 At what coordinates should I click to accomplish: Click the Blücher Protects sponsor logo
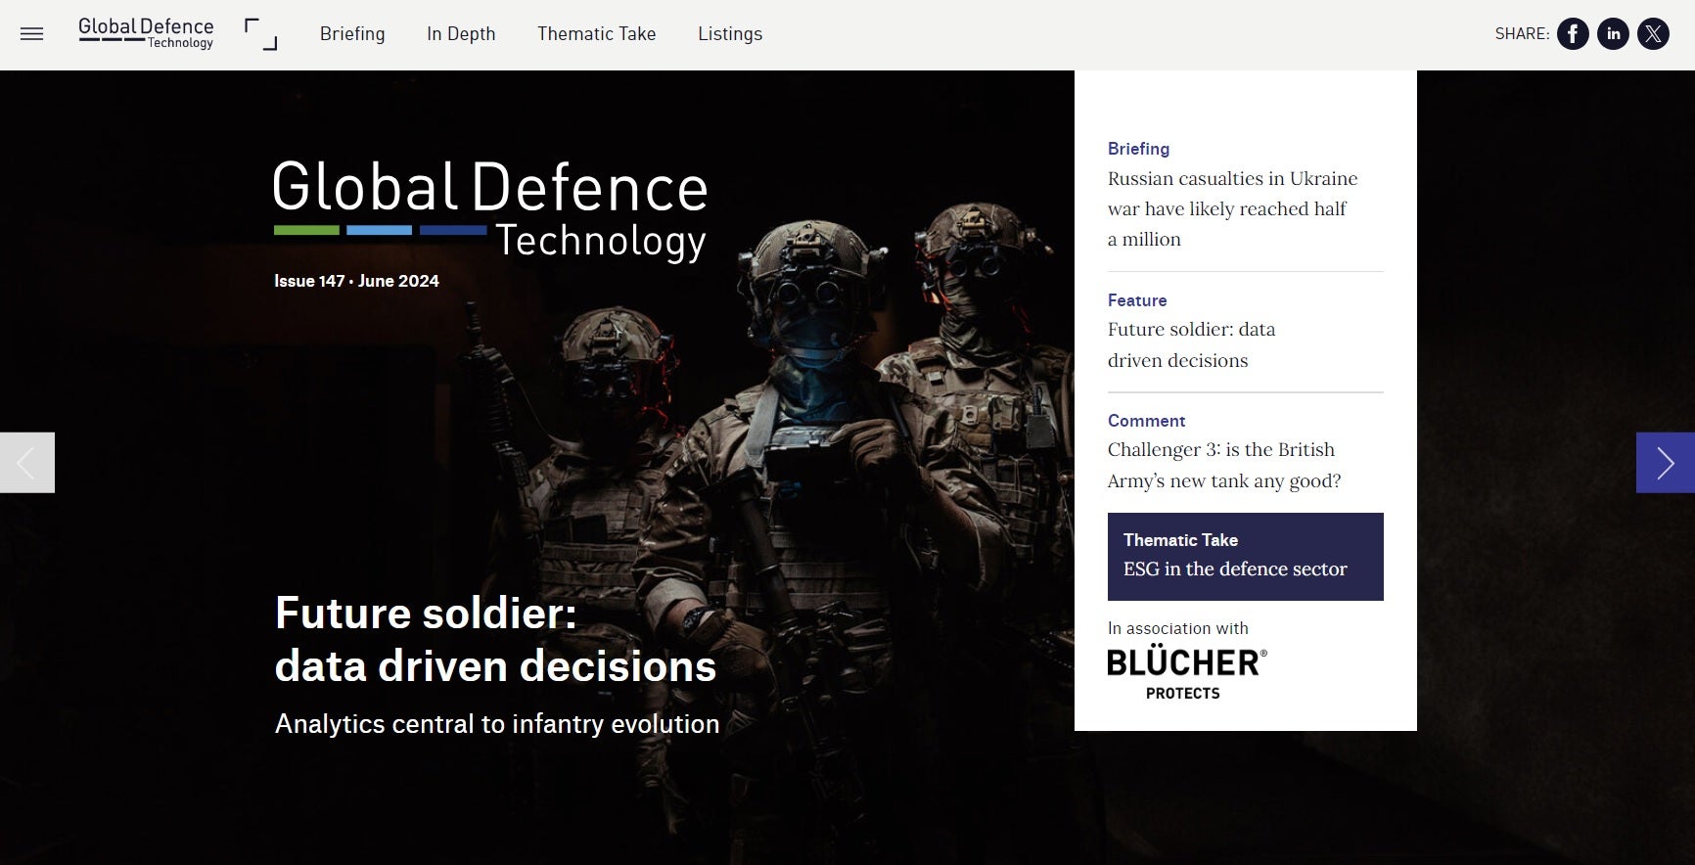(1186, 672)
